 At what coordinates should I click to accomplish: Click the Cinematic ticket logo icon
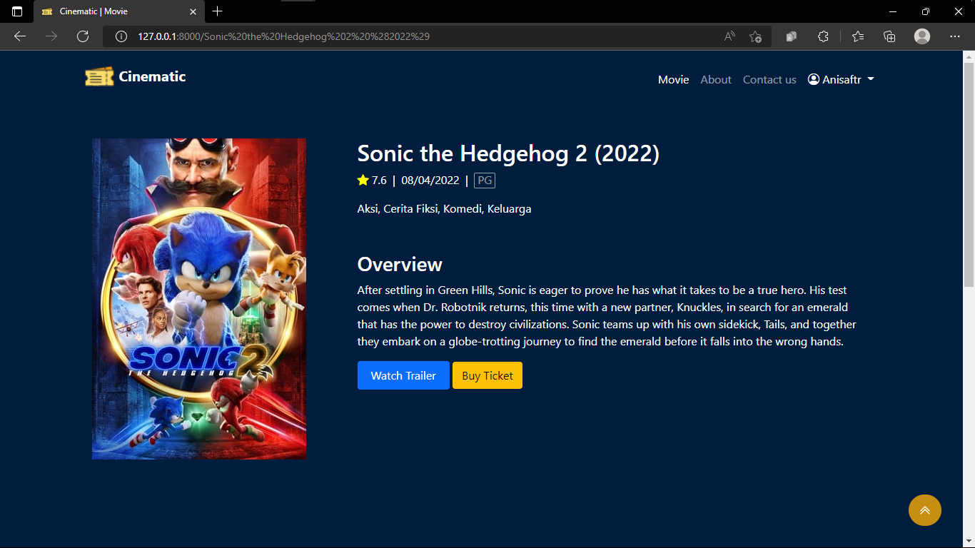[x=99, y=77]
